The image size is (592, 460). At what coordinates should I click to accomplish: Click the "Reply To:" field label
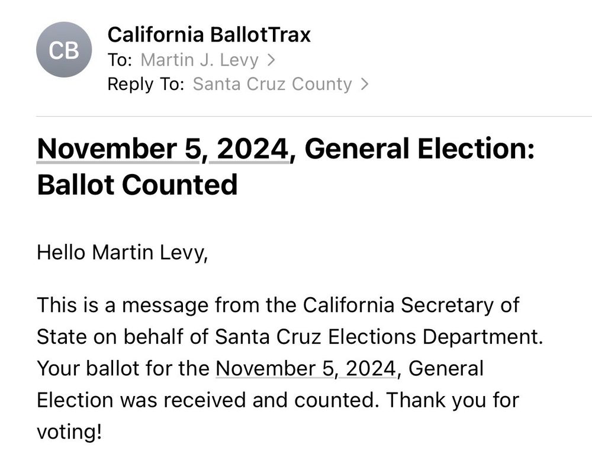[146, 84]
